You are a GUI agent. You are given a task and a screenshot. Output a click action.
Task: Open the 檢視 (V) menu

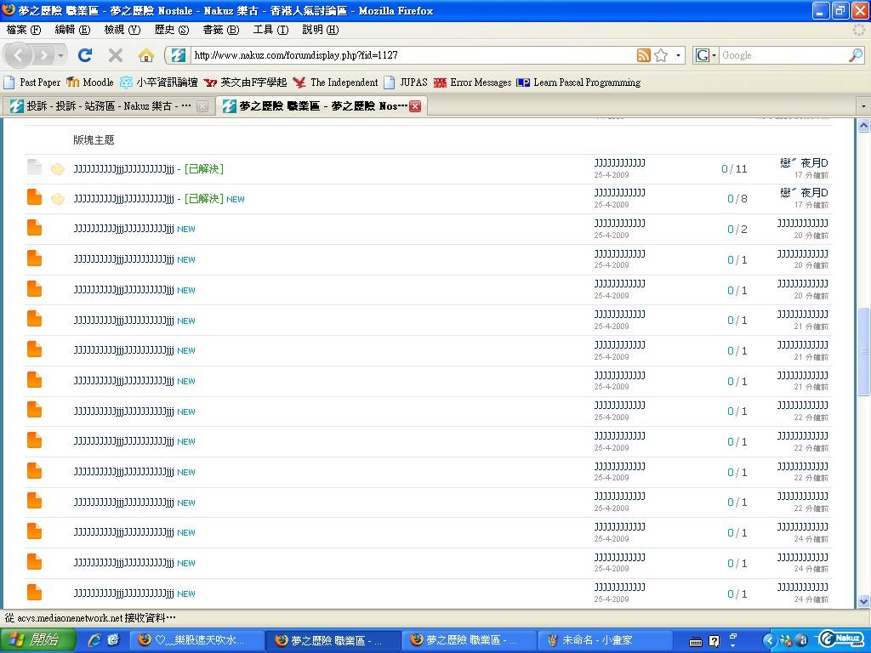pos(122,30)
